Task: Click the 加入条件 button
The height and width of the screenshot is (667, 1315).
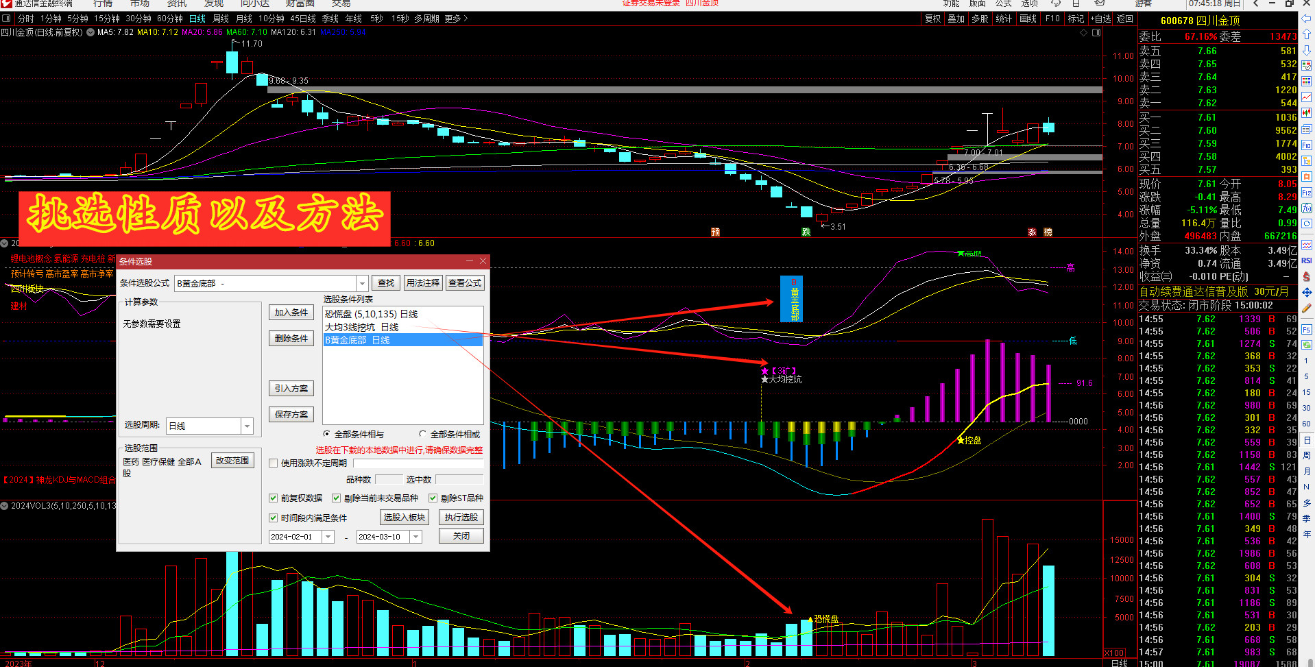Action: point(291,313)
